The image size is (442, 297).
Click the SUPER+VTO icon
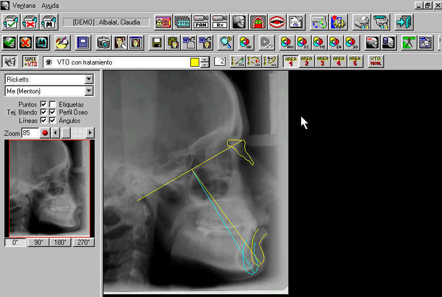(x=30, y=61)
